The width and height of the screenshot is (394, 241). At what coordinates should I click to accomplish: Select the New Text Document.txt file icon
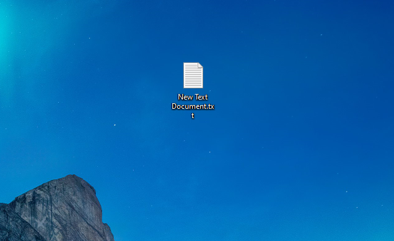pos(193,75)
